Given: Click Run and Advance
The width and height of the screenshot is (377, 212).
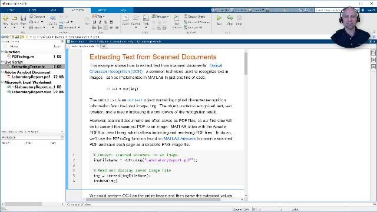Looking at the screenshot, I should pos(197,22).
